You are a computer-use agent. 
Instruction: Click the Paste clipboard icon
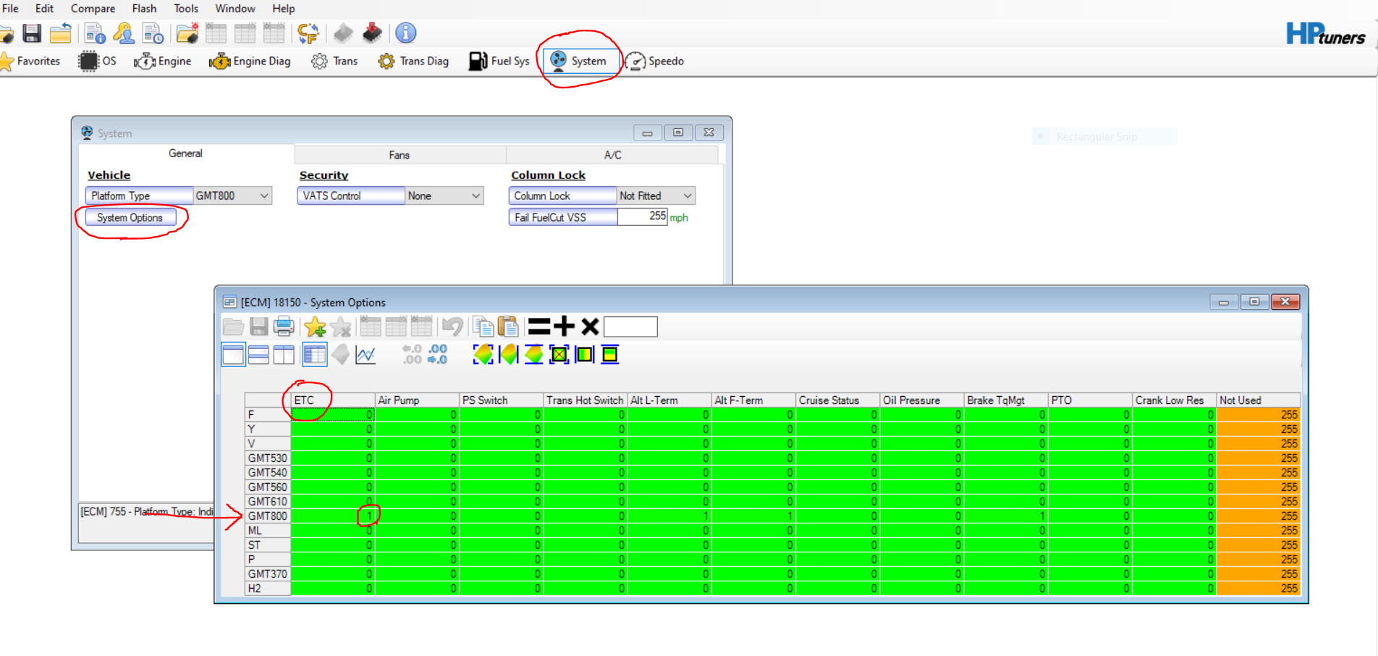509,327
